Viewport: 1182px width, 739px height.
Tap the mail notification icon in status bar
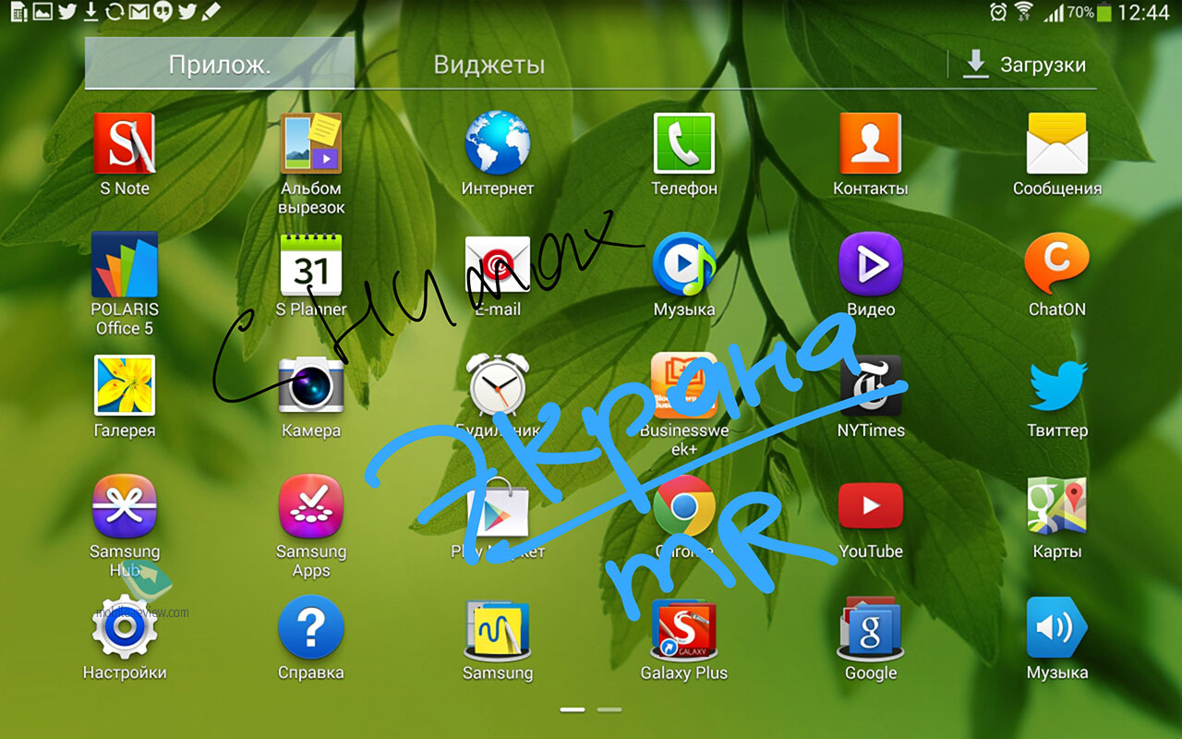[139, 12]
